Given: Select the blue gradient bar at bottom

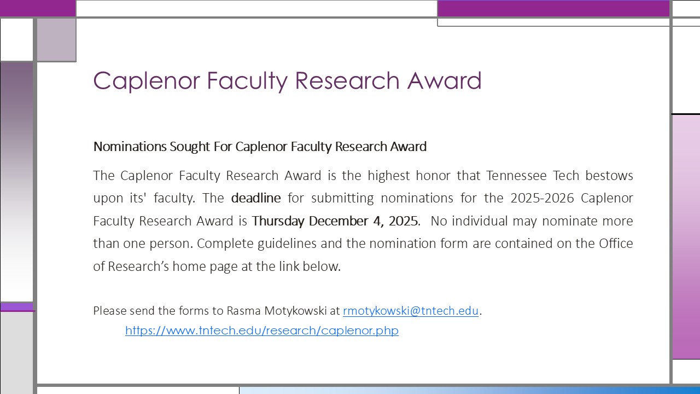Looking at the screenshot, I should coord(469,390).
